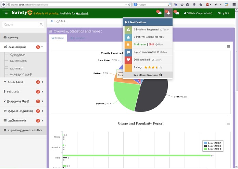238x169 pixels.
Task: Click the India Year 2014 bar
Action: [136, 156]
